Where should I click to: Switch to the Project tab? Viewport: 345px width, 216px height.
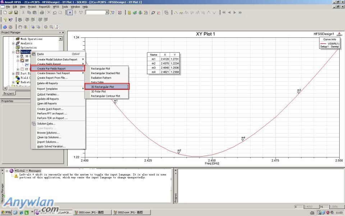coord(9,94)
